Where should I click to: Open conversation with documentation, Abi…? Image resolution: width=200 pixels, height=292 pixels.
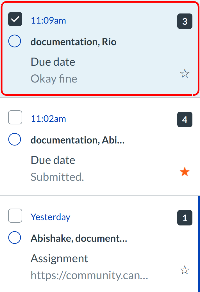[x=77, y=140]
